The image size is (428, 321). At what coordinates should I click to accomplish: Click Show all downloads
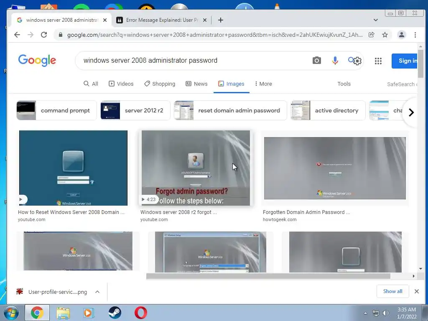click(392, 291)
